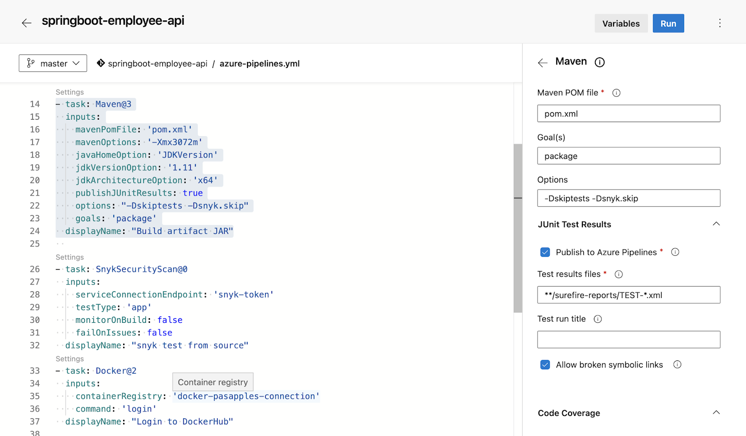The width and height of the screenshot is (746, 436).
Task: Open the more actions vertical ellipsis menu
Action: pyautogui.click(x=719, y=23)
